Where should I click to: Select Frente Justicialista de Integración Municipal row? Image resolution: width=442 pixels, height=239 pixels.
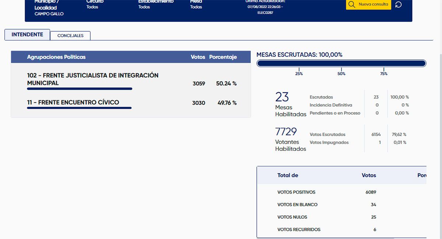point(93,79)
